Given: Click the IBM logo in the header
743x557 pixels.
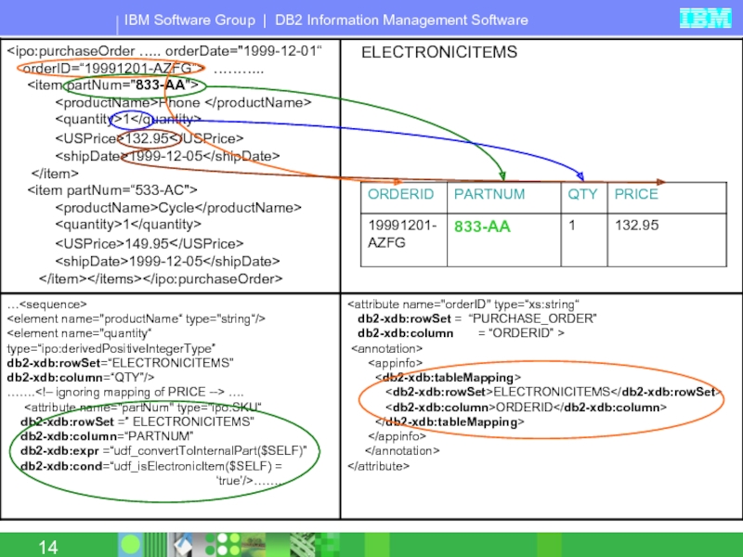Looking at the screenshot, I should pos(705,19).
